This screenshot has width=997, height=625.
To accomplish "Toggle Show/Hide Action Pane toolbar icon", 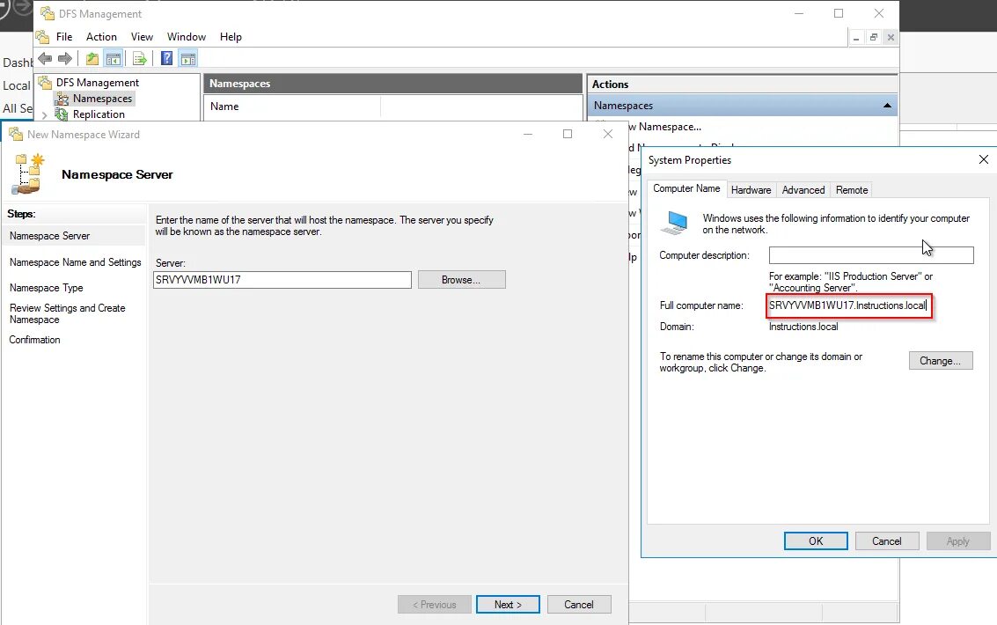I will (188, 59).
